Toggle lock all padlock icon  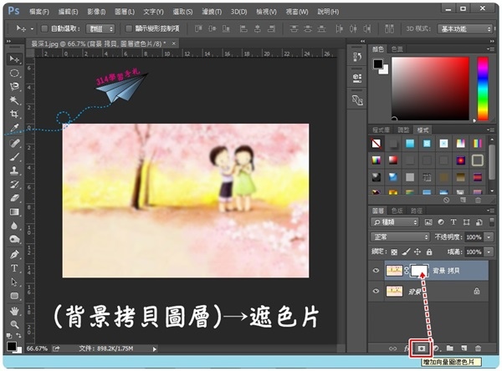click(x=429, y=252)
